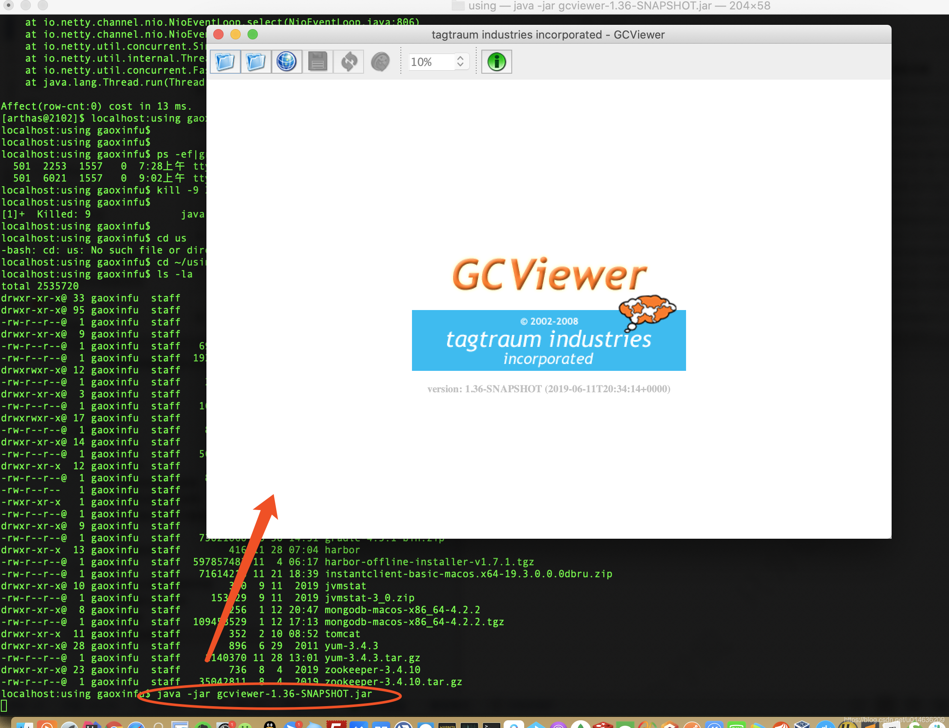Minimize GCViewer with the yellow button

point(235,35)
